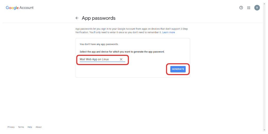Open the help question mark icon

click(x=241, y=8)
